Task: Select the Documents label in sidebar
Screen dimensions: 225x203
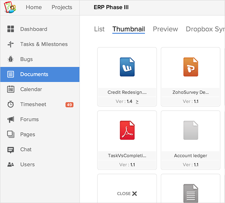Action: [x=34, y=74]
